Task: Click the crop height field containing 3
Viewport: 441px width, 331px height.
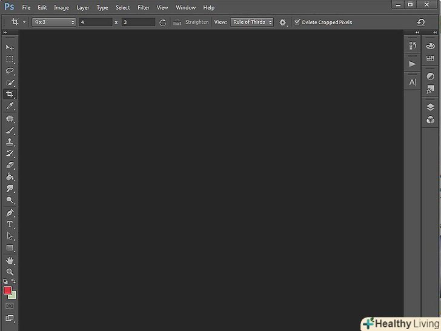Action: click(x=138, y=22)
